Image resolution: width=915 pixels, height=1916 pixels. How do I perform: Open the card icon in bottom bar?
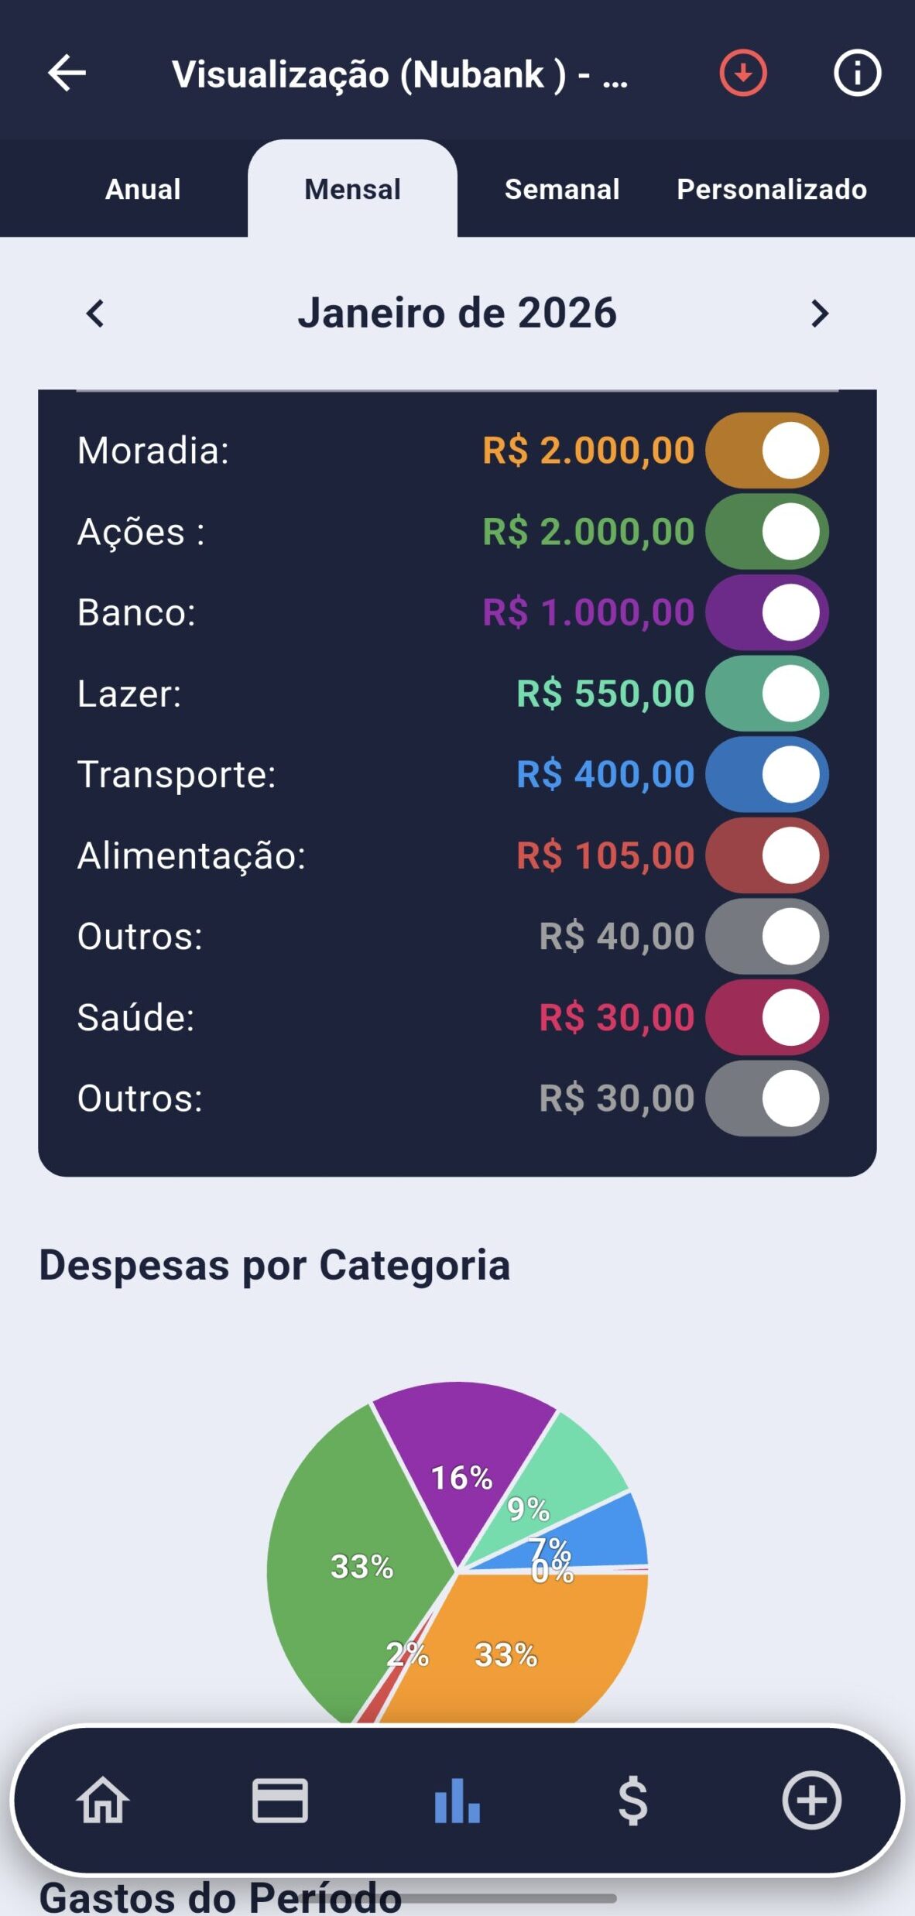click(280, 1801)
